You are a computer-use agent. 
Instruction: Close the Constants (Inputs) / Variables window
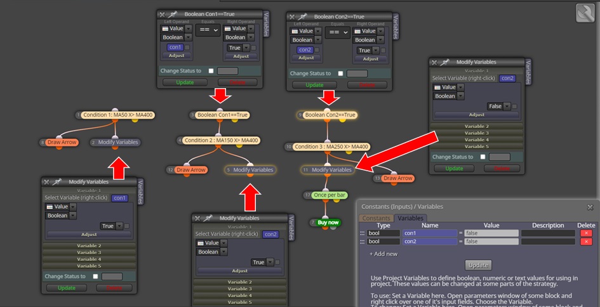pos(590,207)
